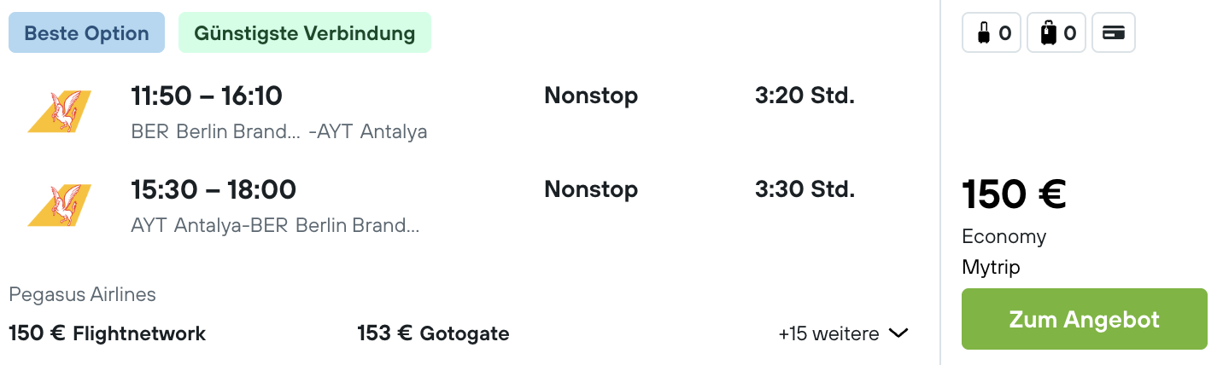Image resolution: width=1223 pixels, height=365 pixels.
Task: Click the Pegasus Airlines carrier name
Action: pyautogui.click(x=82, y=295)
